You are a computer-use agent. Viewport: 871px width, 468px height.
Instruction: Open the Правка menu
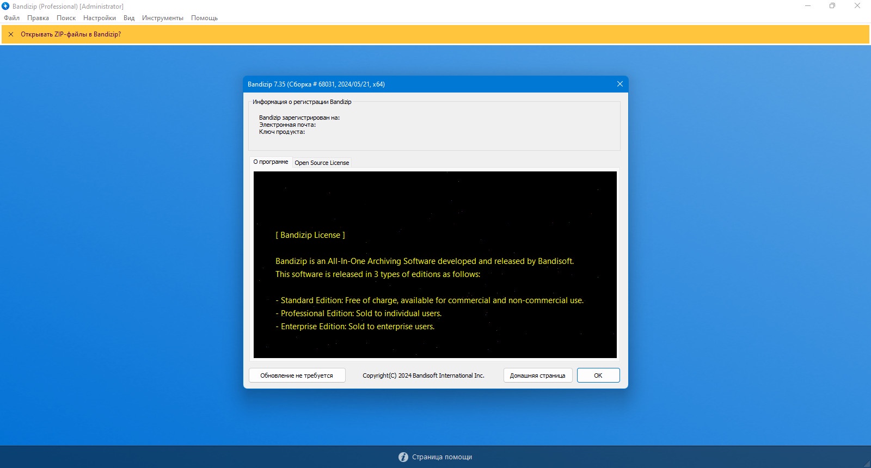tap(38, 18)
